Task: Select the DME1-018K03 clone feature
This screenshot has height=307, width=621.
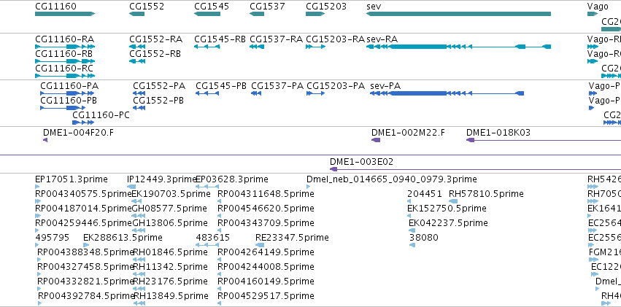Action: point(544,140)
